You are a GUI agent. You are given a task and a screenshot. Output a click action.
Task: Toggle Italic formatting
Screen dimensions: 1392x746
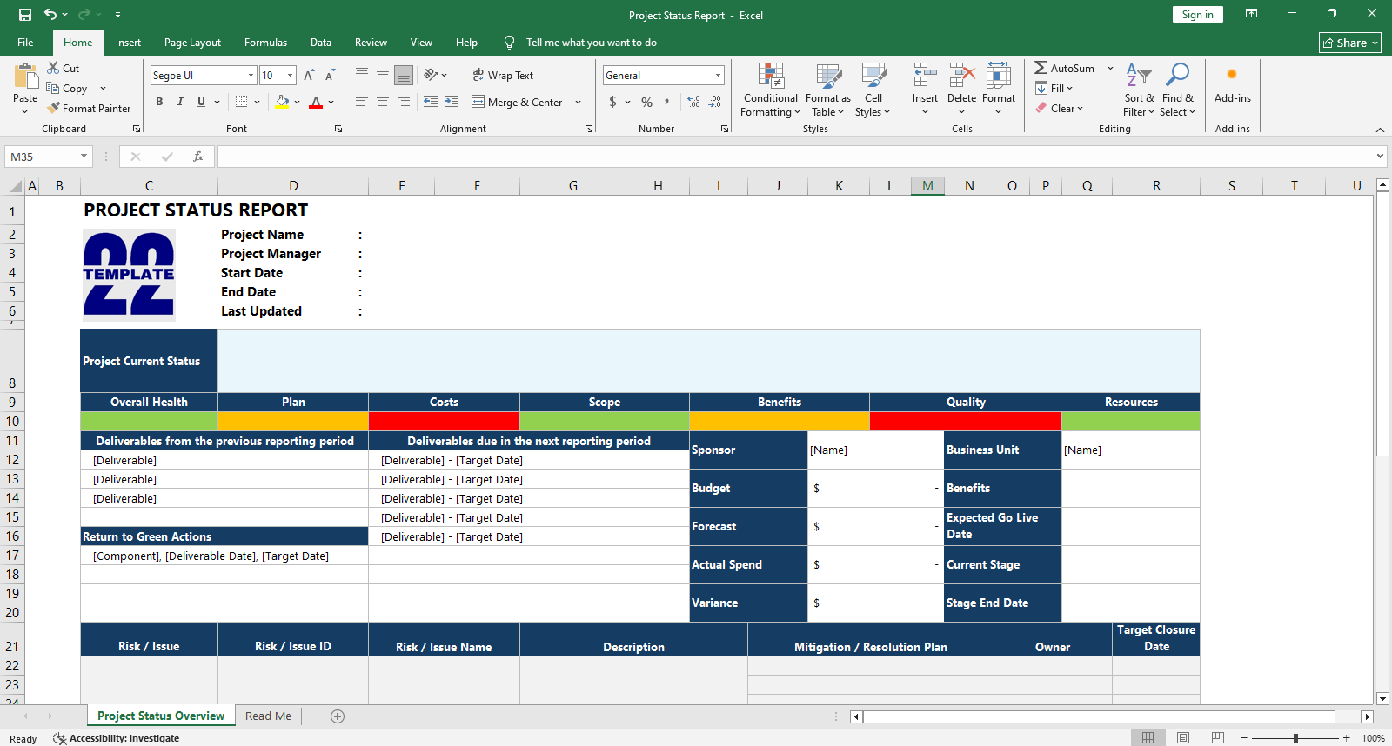[x=180, y=102]
